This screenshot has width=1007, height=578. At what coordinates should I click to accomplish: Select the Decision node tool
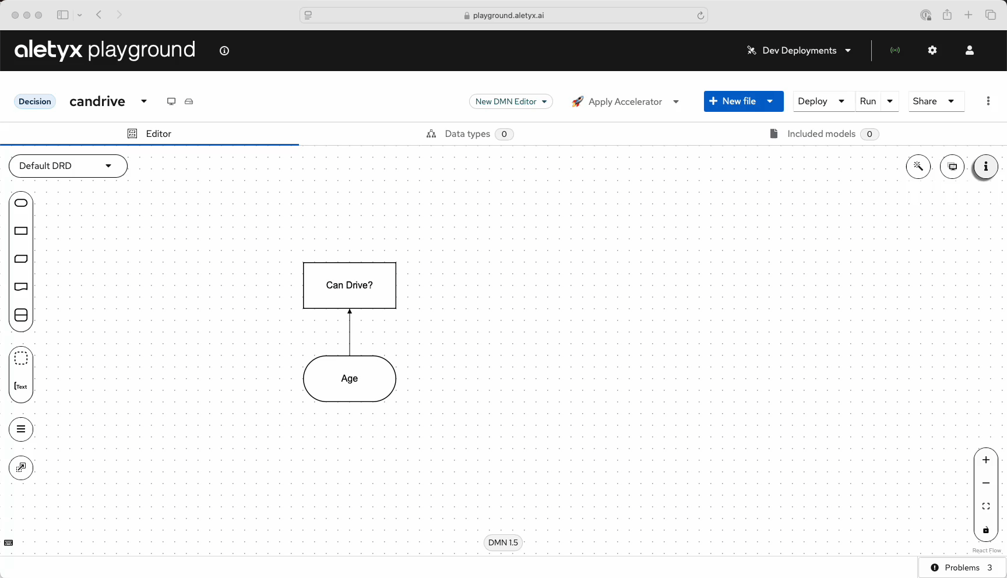[x=21, y=231]
